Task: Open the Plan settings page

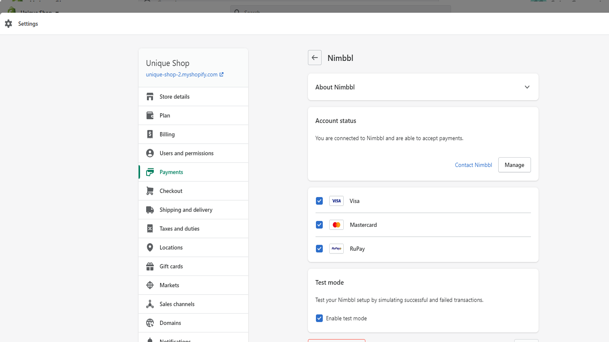Action: tap(193, 116)
